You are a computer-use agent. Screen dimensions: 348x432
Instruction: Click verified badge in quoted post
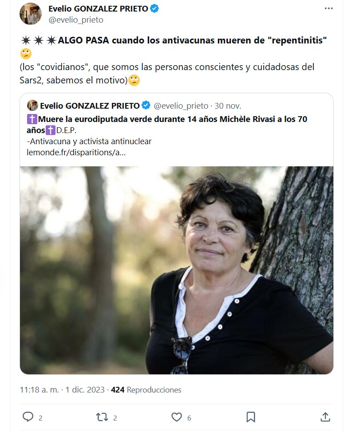146,106
